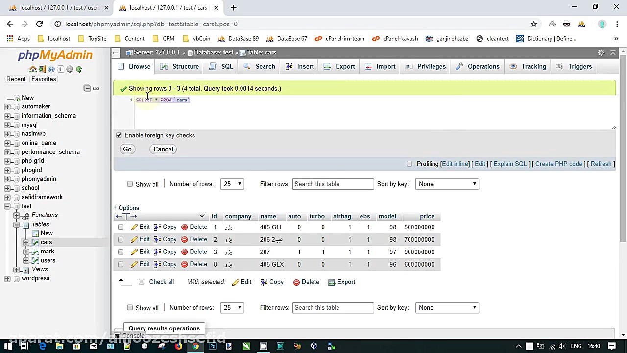Open the Number of rows dropdown
The width and height of the screenshot is (627, 353).
232,184
